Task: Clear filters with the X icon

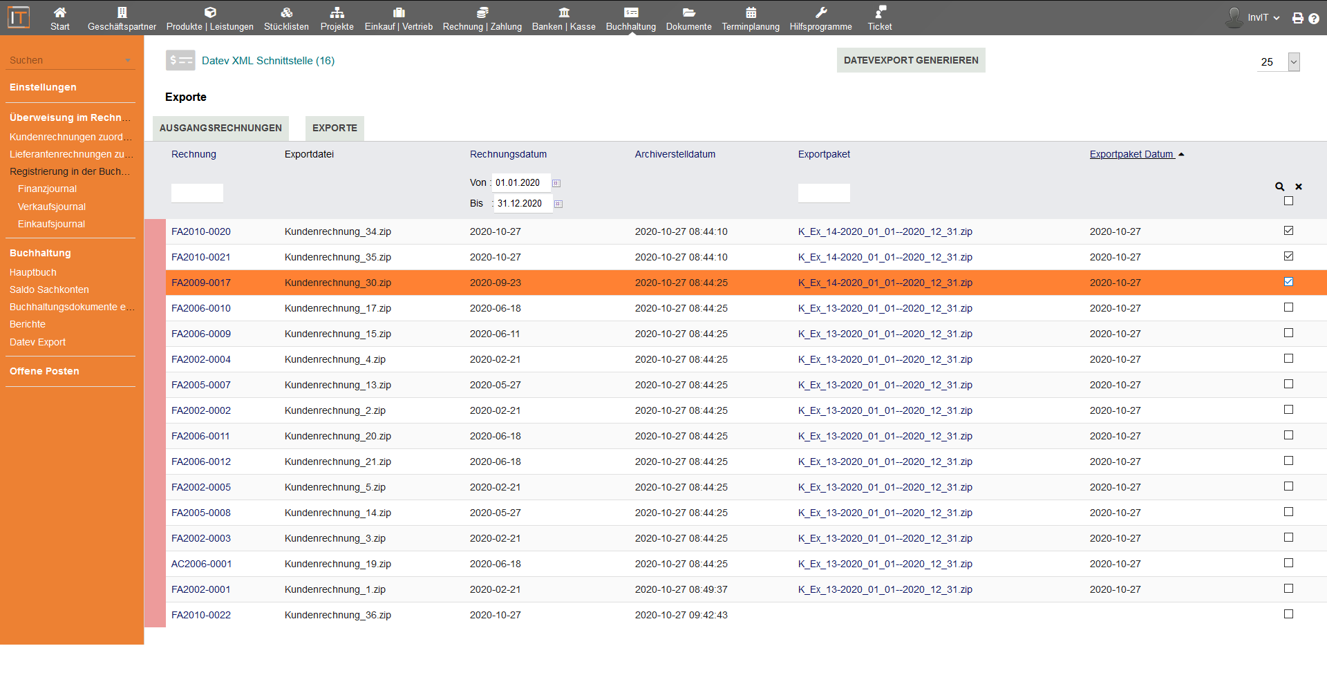Action: [x=1299, y=187]
